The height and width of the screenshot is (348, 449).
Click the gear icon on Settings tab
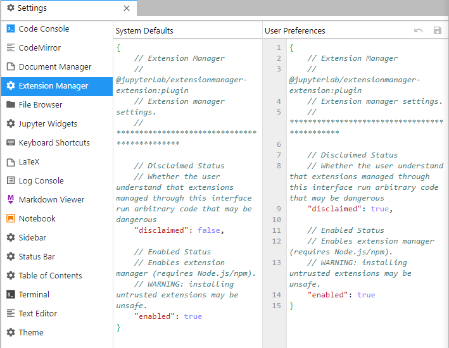tap(11, 8)
